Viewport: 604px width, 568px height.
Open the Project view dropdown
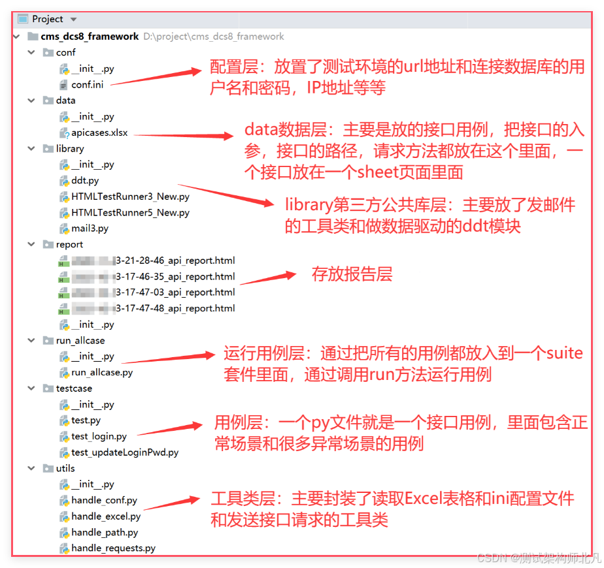click(74, 19)
